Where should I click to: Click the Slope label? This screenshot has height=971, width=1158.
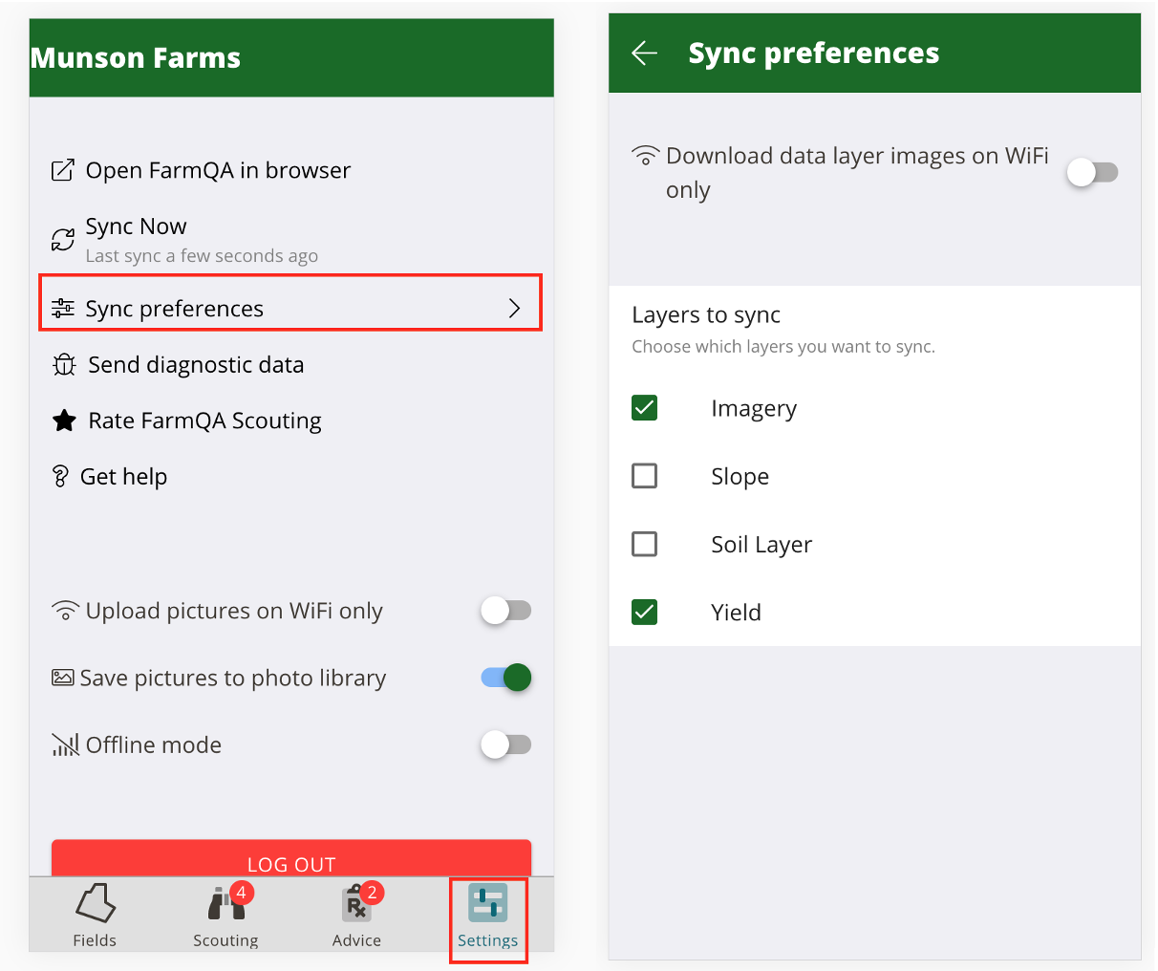[x=740, y=477]
